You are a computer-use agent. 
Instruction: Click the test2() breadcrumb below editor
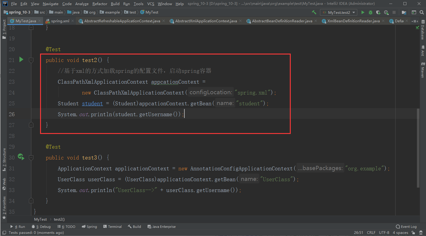(59, 219)
